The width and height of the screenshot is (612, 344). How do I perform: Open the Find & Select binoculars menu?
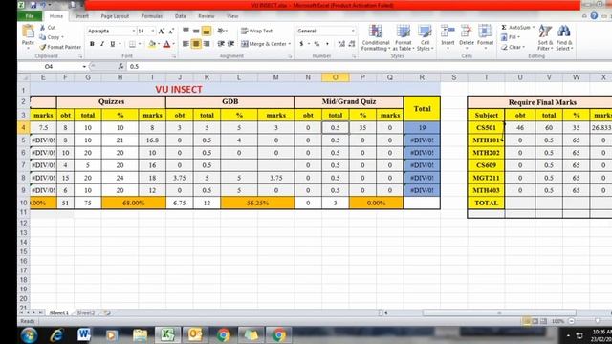564,37
